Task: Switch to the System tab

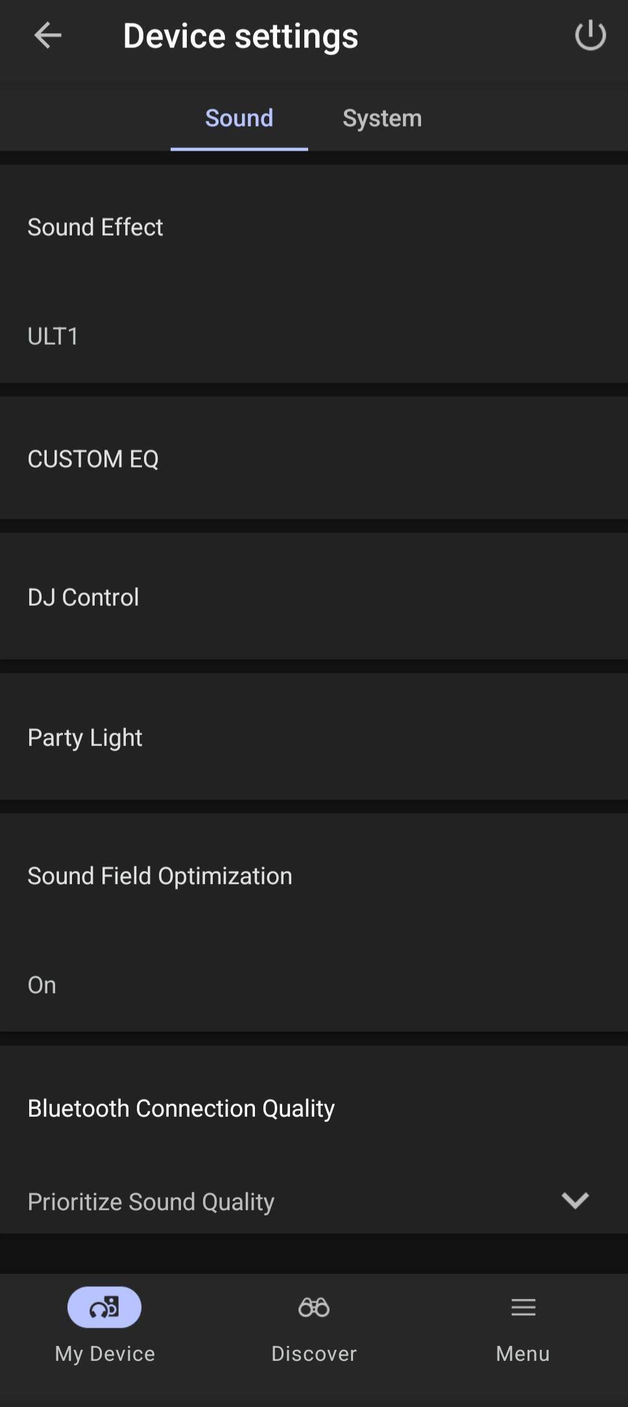Action: pyautogui.click(x=382, y=119)
